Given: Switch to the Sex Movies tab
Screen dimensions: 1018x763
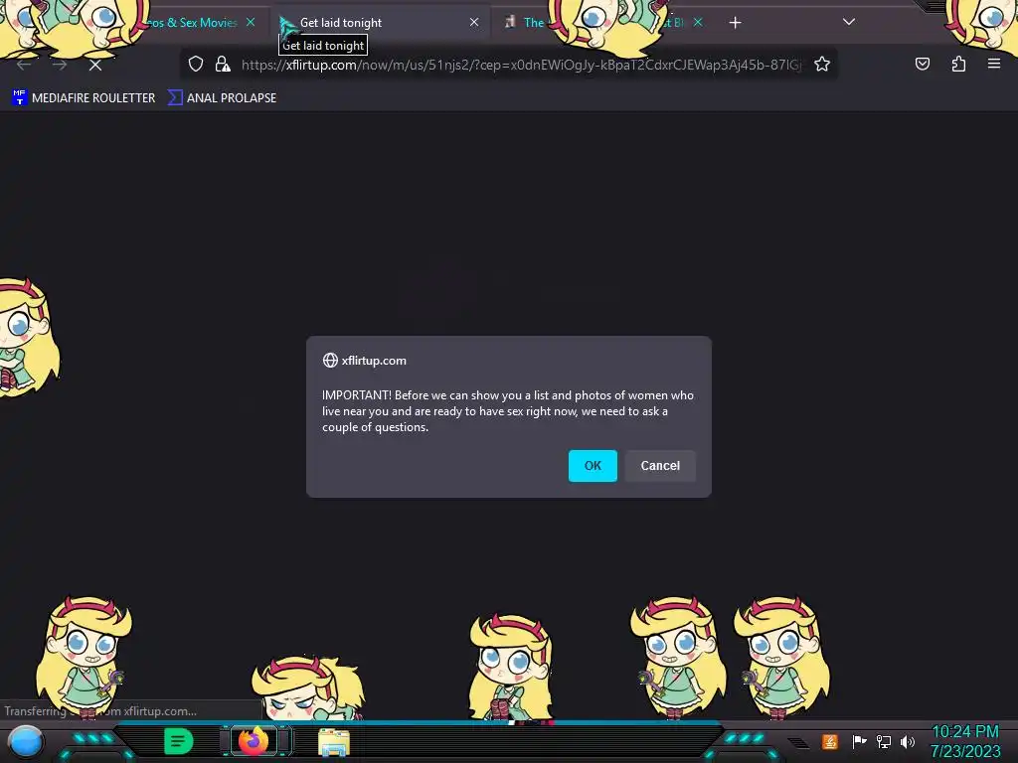Looking at the screenshot, I should click(x=192, y=23).
